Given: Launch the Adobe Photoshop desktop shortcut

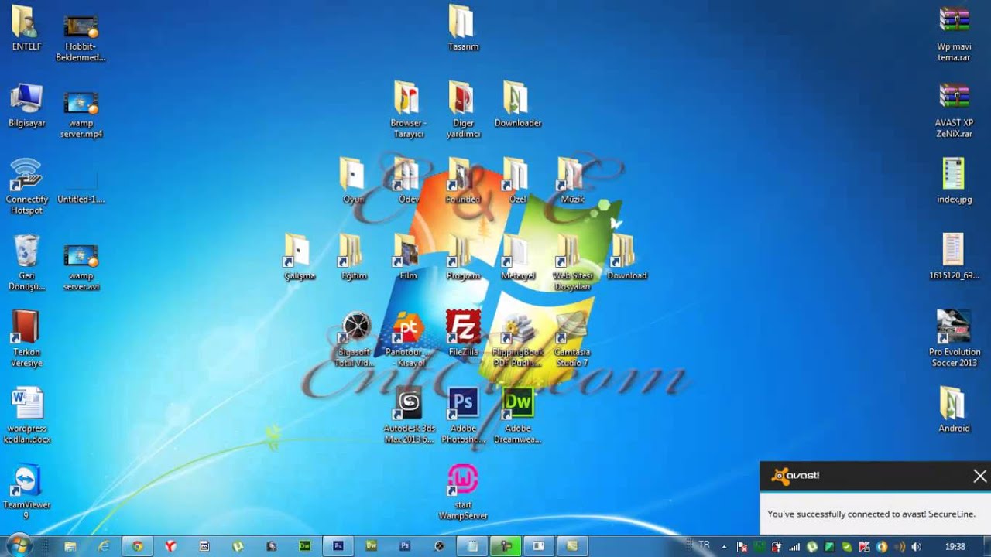Looking at the screenshot, I should pyautogui.click(x=463, y=415).
